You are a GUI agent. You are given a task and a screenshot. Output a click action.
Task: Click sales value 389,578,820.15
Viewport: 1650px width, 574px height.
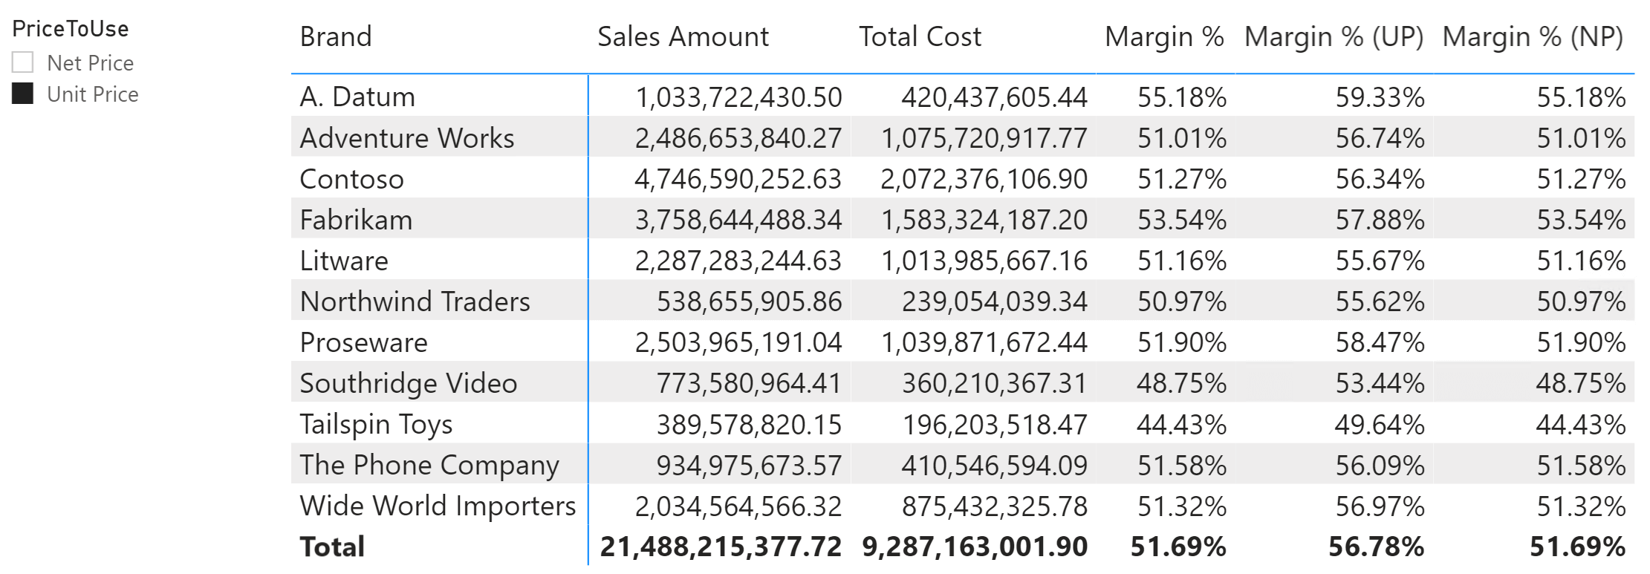tap(749, 425)
